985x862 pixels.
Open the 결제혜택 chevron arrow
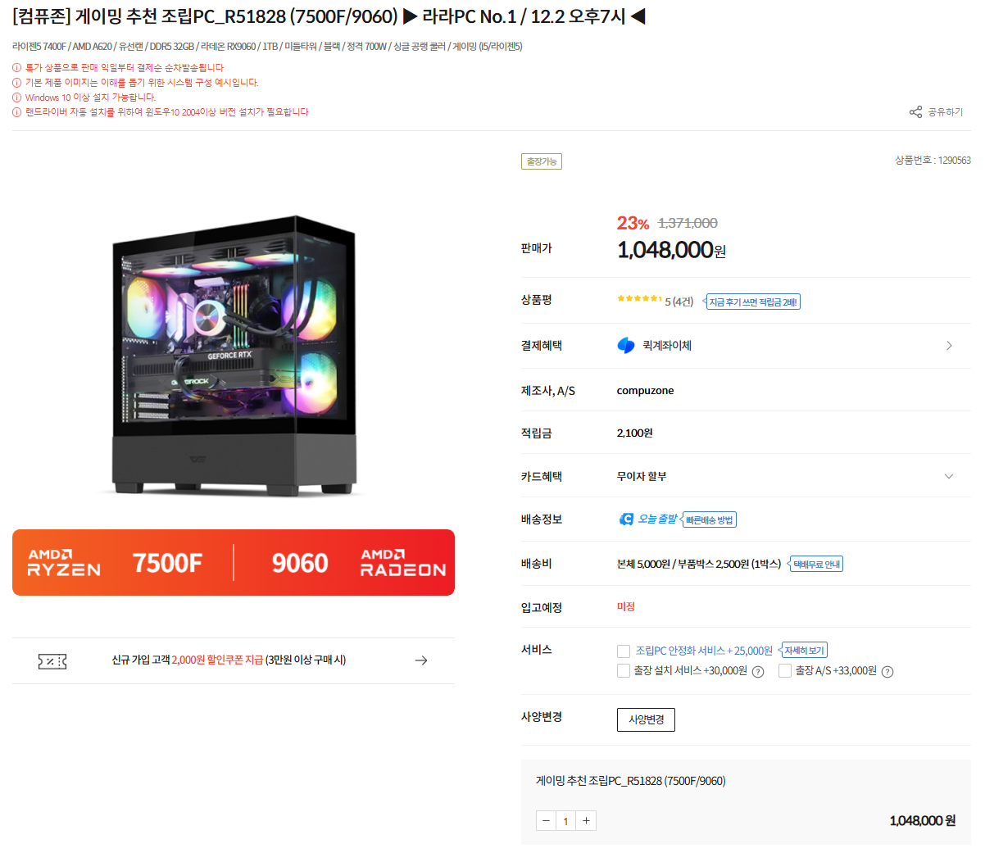tap(949, 346)
